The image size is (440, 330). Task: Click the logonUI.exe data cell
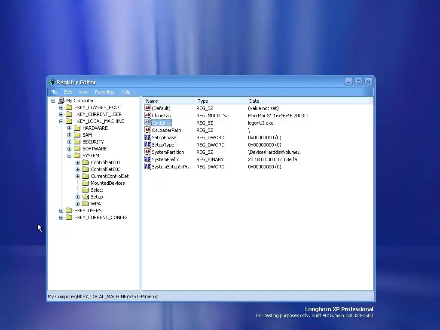coord(261,123)
